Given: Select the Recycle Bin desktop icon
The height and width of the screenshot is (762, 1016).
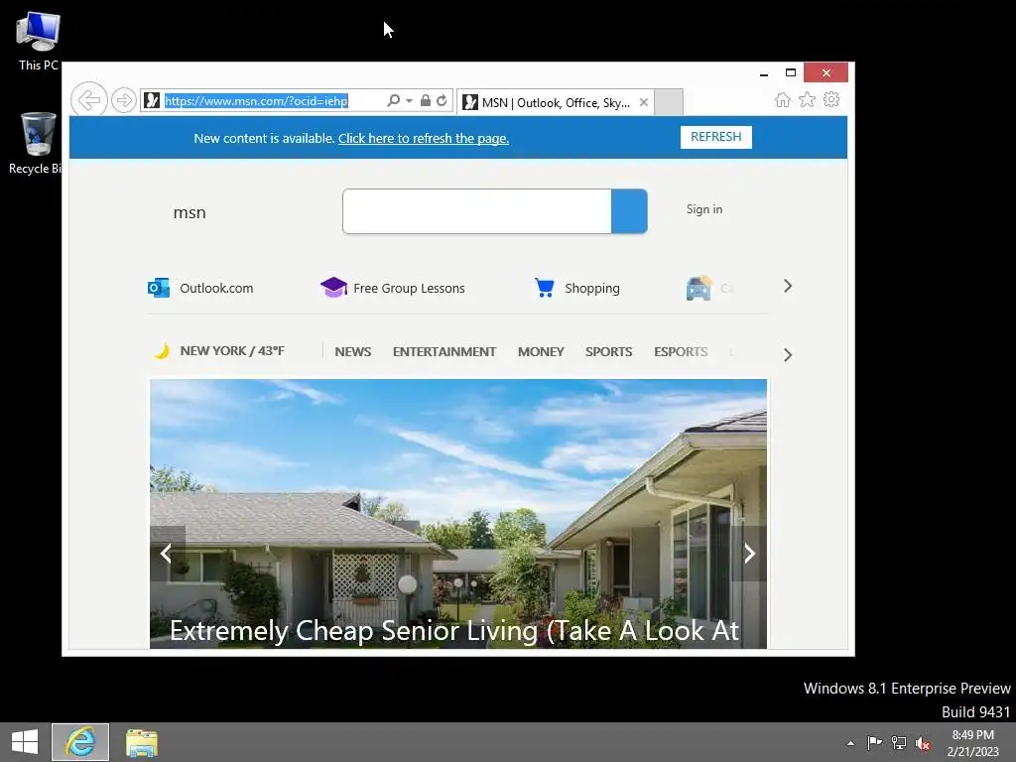Looking at the screenshot, I should pyautogui.click(x=36, y=143).
